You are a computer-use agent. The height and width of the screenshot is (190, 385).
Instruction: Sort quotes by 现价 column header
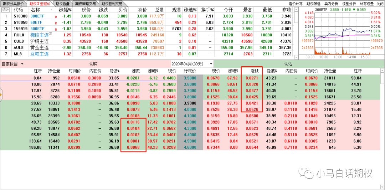(x=86, y=10)
